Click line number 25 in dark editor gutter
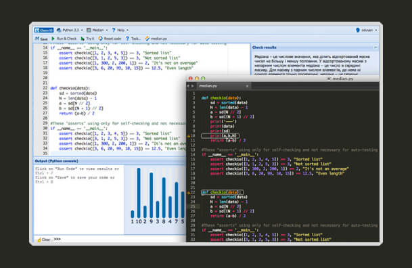 click(193, 206)
